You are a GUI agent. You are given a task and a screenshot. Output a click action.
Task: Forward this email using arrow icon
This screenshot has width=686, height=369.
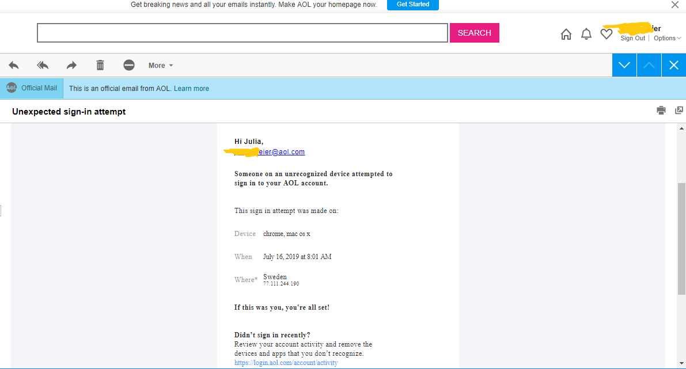click(x=71, y=66)
